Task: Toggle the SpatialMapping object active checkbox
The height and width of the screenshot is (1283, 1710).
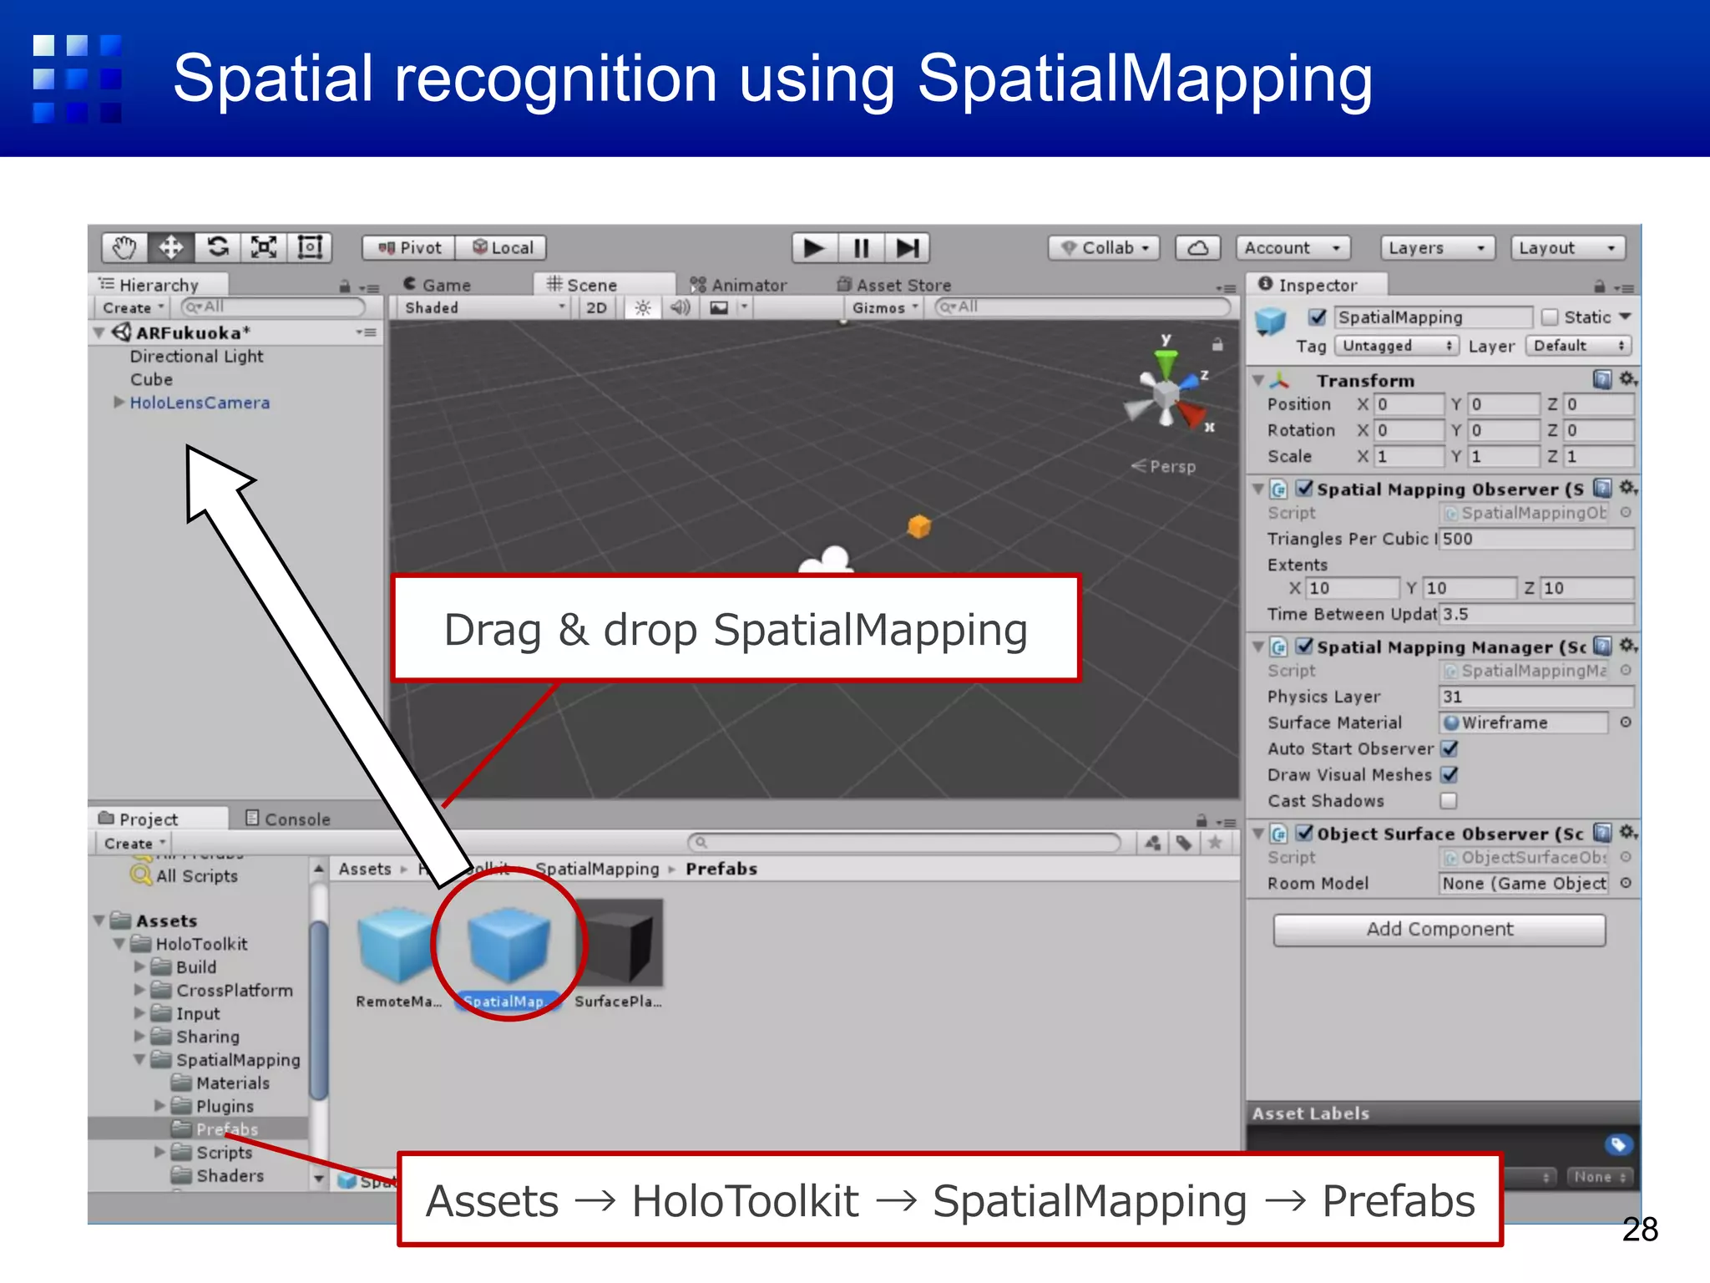Action: (x=1318, y=317)
